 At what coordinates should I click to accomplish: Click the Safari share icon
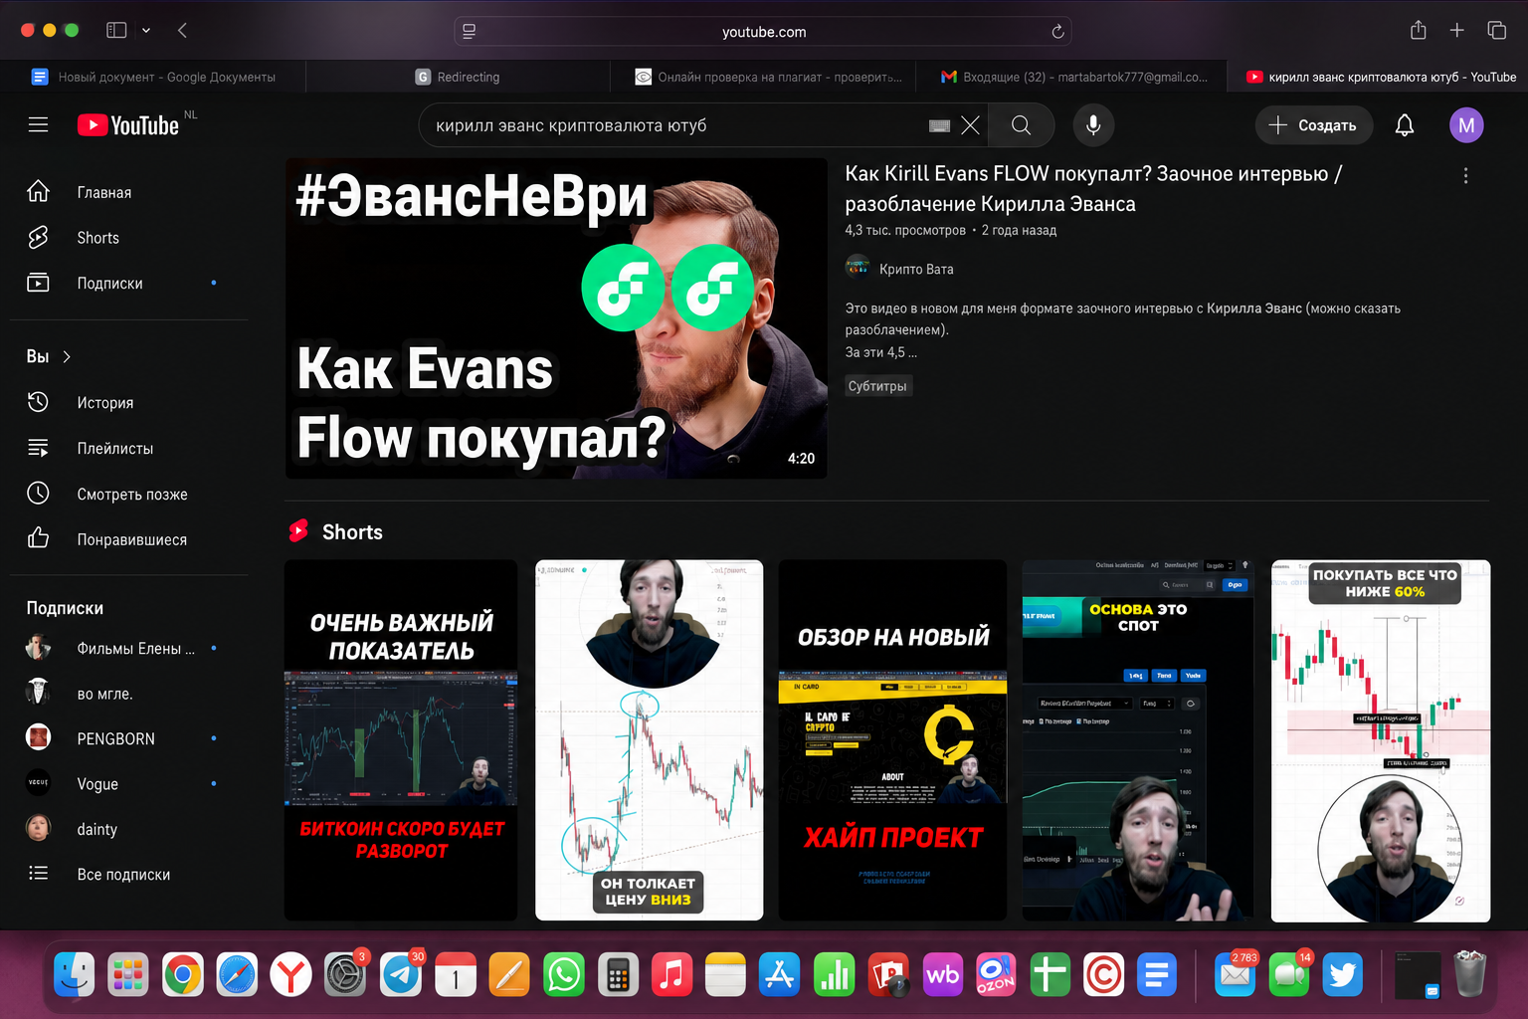pyautogui.click(x=1419, y=31)
